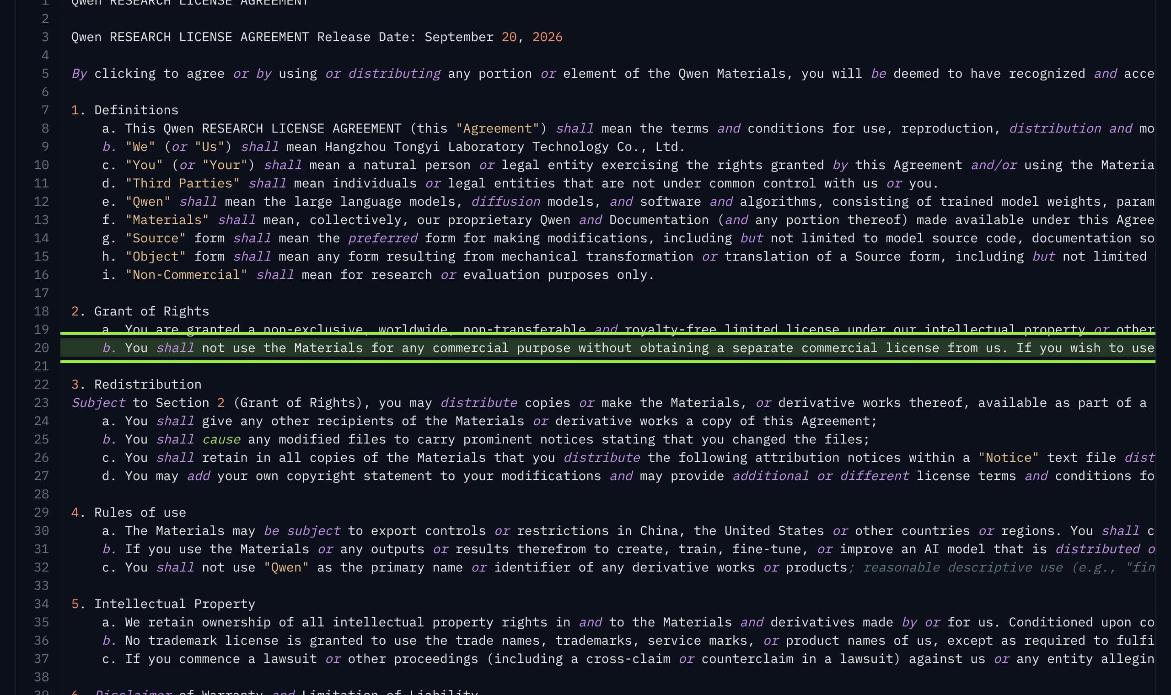Click the heading "5. Intellectual Property"
Screen dimensions: 1171x695
coord(163,604)
